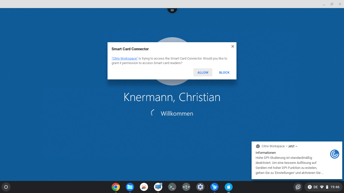Open the blue rocket shelf app
Screen dimensions: 344x193
coord(215,187)
